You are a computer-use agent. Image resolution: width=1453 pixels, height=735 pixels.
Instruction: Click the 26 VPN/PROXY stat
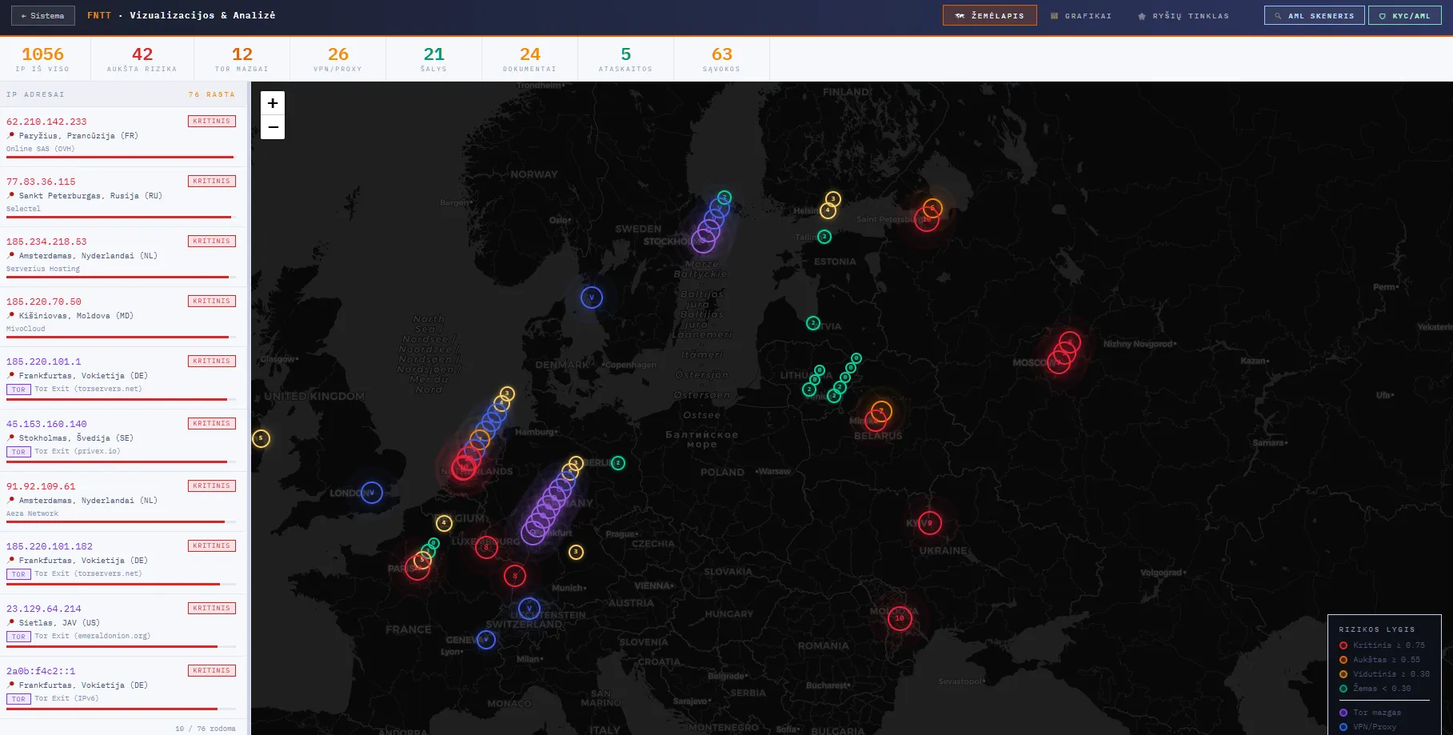[x=338, y=59]
